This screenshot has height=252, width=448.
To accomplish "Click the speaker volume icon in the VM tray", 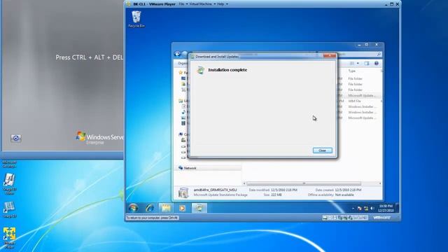I will click(x=372, y=209).
